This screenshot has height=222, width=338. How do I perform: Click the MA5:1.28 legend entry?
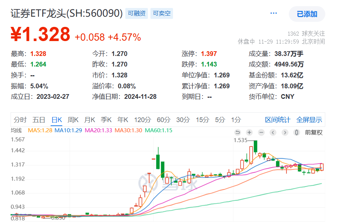[x=40, y=130]
